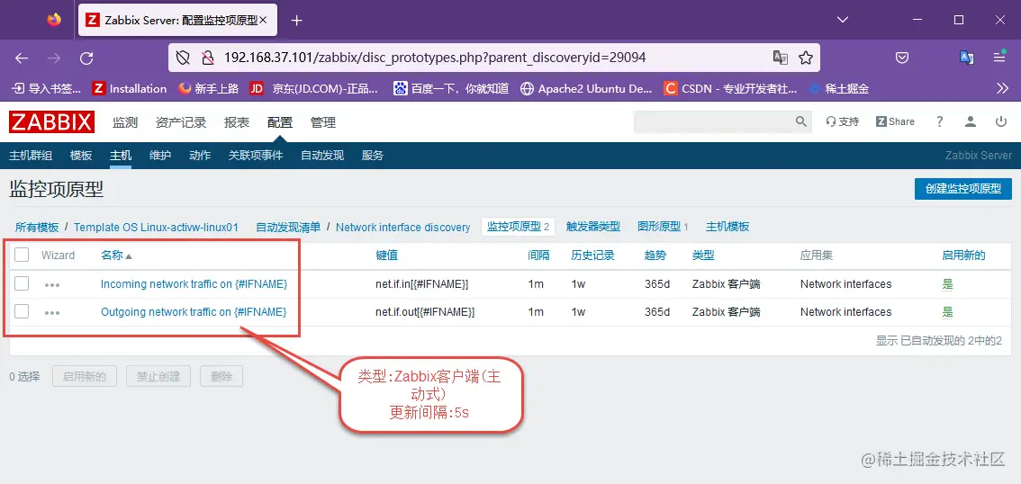Check the Outgoing network traffic row checkbox
Viewport: 1021px width, 484px height.
[x=22, y=311]
